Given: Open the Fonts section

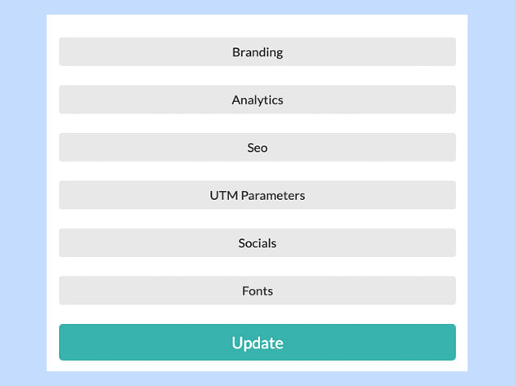Looking at the screenshot, I should click(x=257, y=291).
